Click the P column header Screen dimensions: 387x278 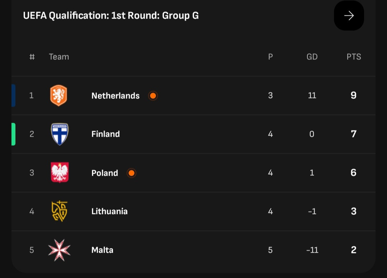271,57
